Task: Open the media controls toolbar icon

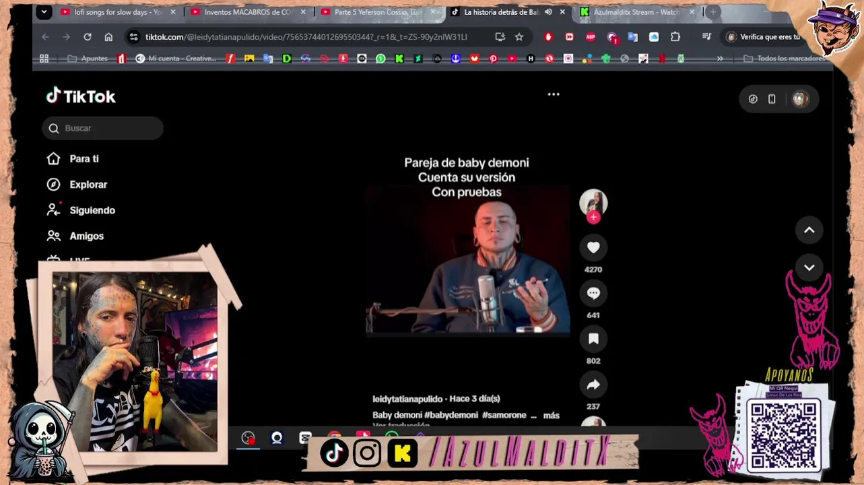Action: pyautogui.click(x=706, y=37)
